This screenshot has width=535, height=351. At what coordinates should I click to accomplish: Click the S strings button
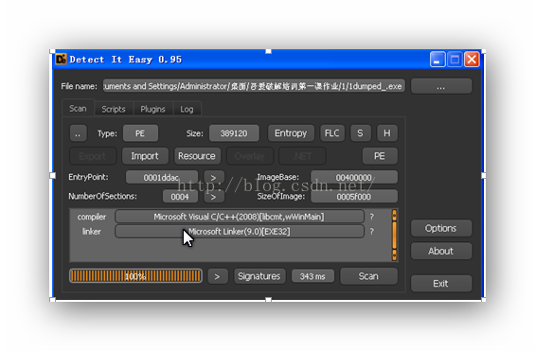click(x=361, y=133)
